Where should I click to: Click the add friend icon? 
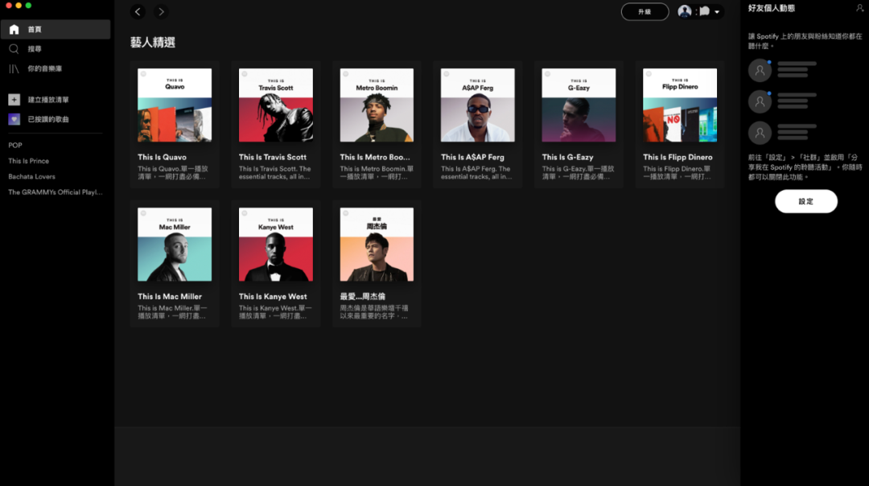tap(859, 8)
